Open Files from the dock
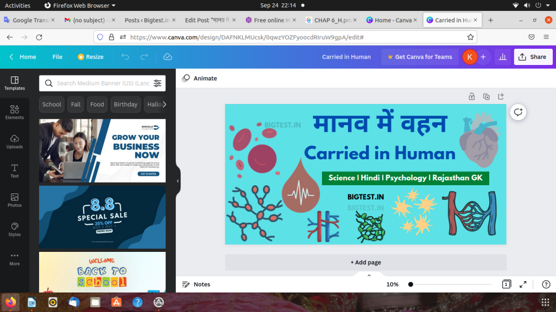Image resolution: width=556 pixels, height=312 pixels. [x=95, y=302]
